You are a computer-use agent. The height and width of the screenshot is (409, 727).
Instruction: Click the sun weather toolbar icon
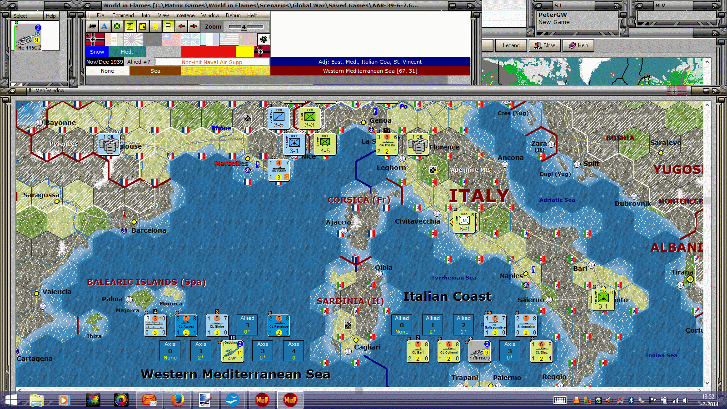(155, 26)
